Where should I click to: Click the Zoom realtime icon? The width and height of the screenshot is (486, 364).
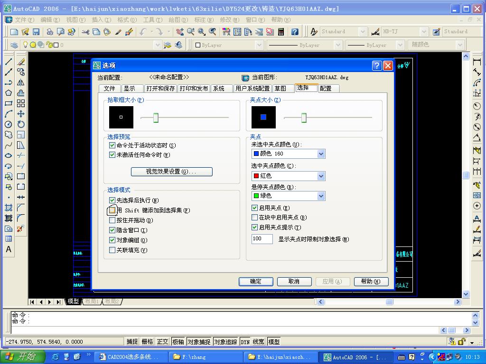click(x=190, y=32)
